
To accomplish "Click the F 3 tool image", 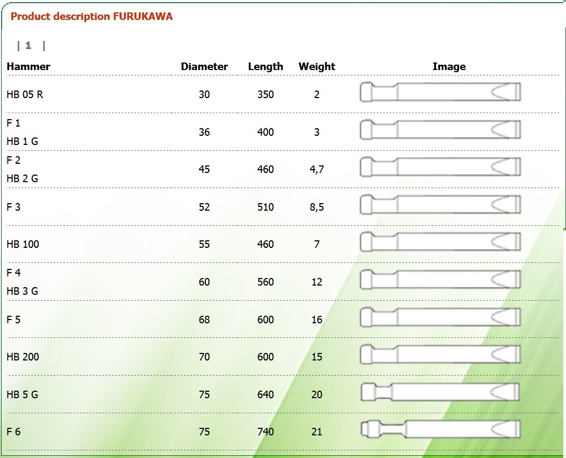I will pyautogui.click(x=441, y=204).
